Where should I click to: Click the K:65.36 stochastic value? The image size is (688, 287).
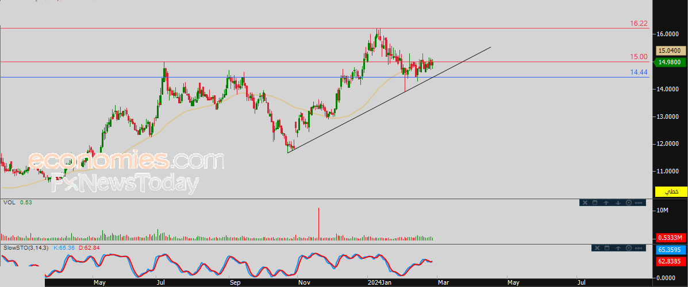tap(65, 247)
